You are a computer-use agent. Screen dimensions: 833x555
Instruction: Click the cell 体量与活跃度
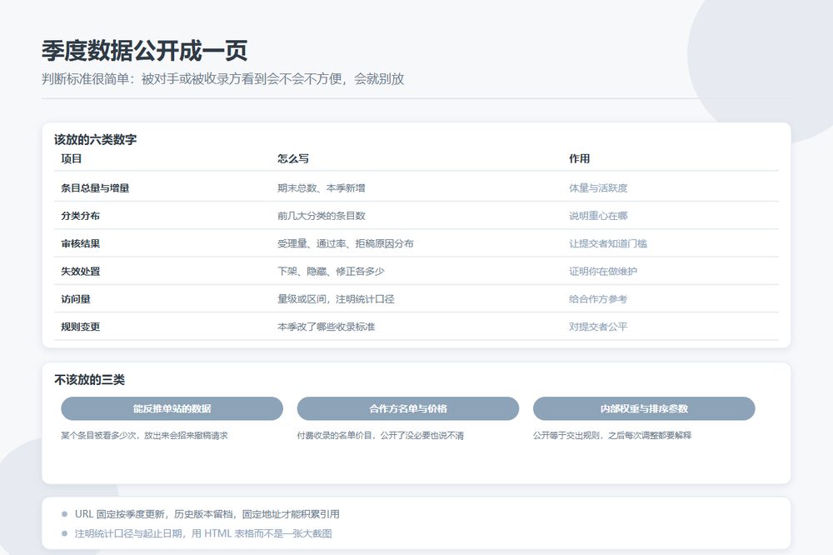(598, 188)
